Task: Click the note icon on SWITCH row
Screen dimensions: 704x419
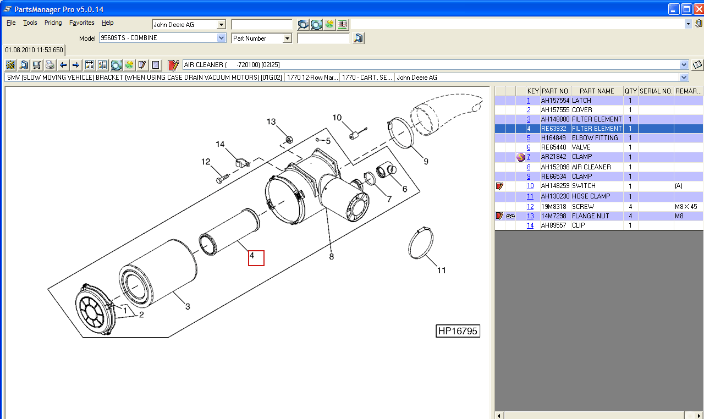Action: pyautogui.click(x=499, y=186)
